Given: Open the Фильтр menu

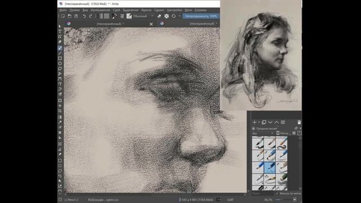Looking at the screenshot, I should (147, 10).
